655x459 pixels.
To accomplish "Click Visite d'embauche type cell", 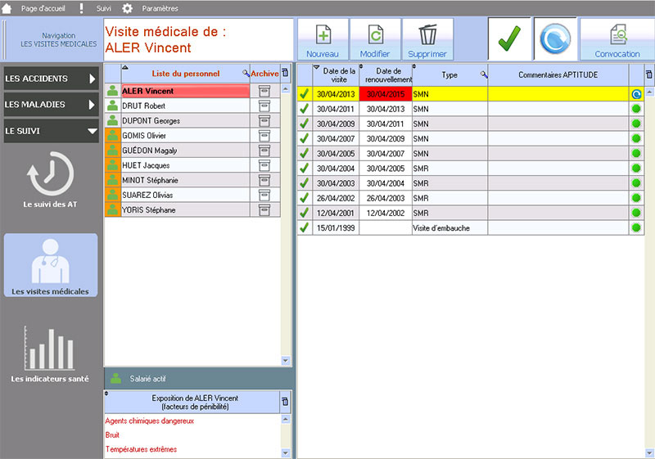I will click(449, 227).
